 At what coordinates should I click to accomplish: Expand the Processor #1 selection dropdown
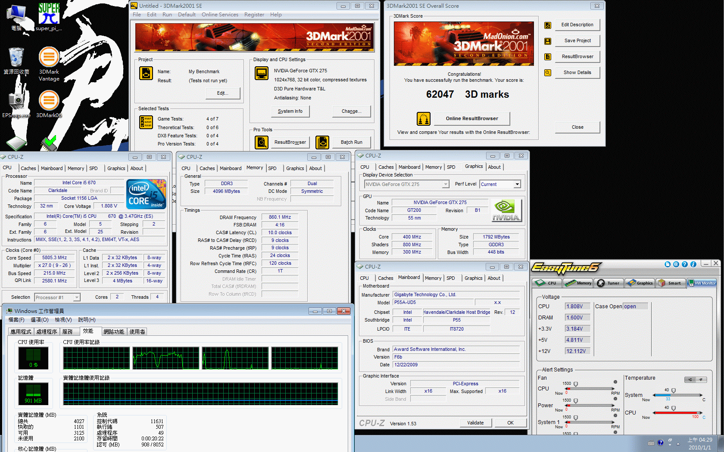76,297
